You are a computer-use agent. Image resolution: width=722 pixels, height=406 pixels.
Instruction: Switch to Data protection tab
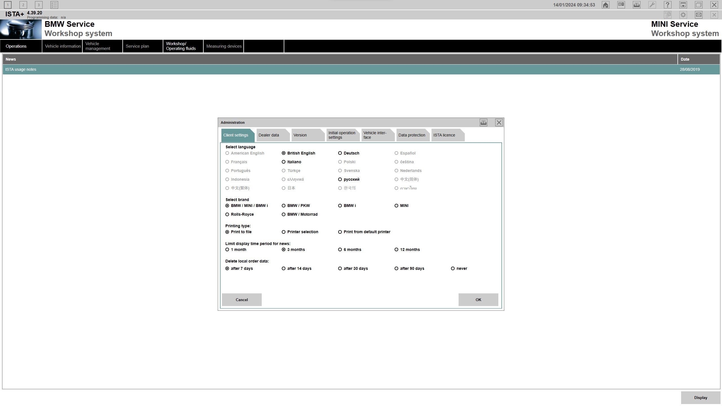coord(412,135)
